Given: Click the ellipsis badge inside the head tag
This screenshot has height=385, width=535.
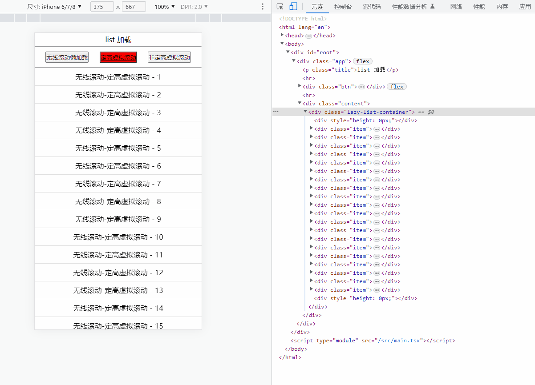Looking at the screenshot, I should (x=308, y=36).
